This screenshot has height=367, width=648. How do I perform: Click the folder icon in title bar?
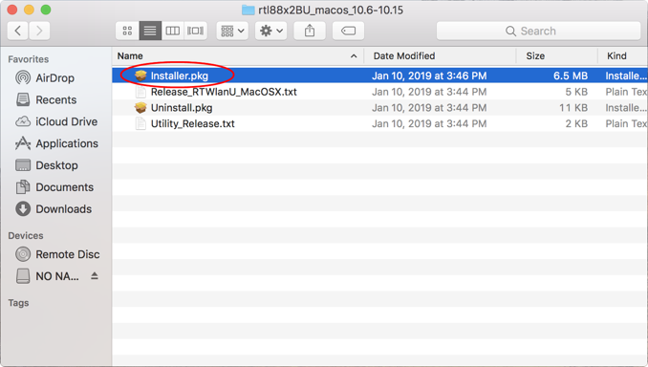point(248,10)
